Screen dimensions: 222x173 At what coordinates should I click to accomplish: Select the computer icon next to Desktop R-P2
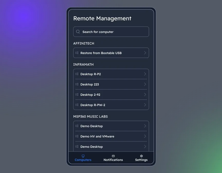(77, 74)
